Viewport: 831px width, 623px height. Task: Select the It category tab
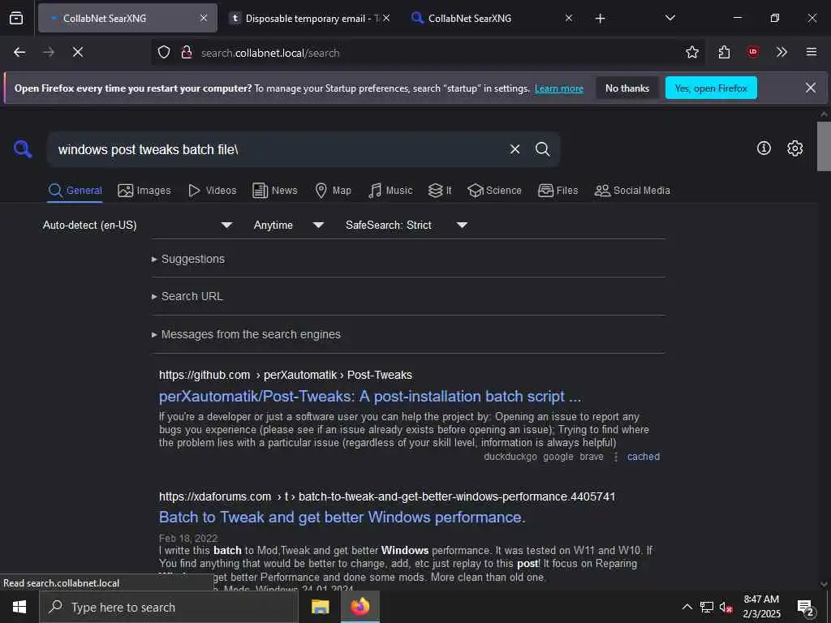click(x=440, y=191)
